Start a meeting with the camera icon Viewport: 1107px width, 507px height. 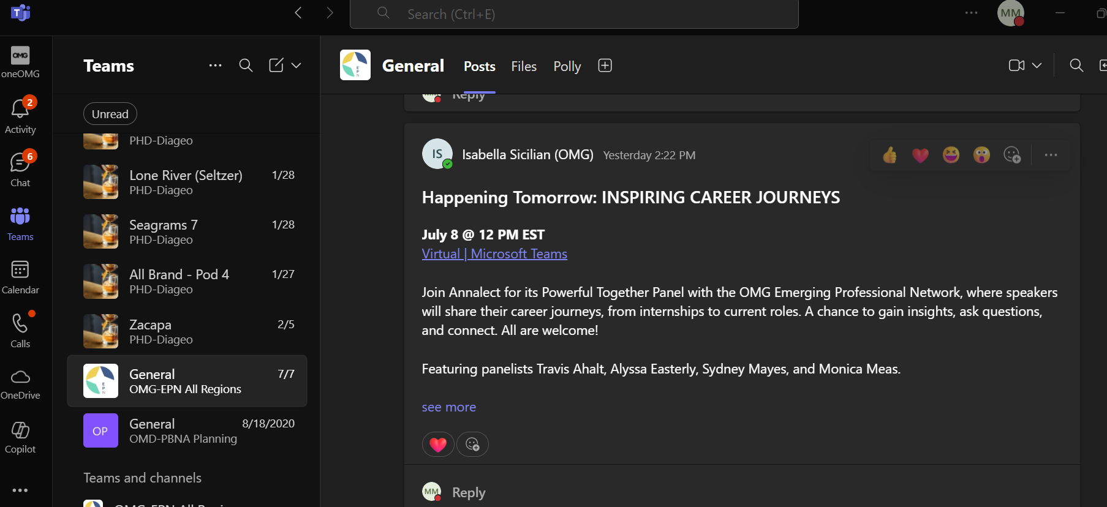[x=1017, y=66]
